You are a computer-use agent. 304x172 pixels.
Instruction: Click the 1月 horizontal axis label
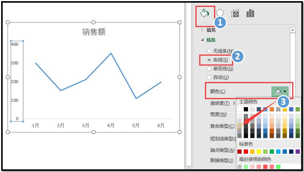point(35,125)
